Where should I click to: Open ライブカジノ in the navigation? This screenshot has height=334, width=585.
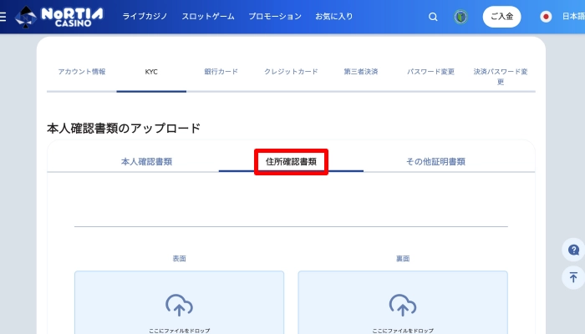pos(145,17)
